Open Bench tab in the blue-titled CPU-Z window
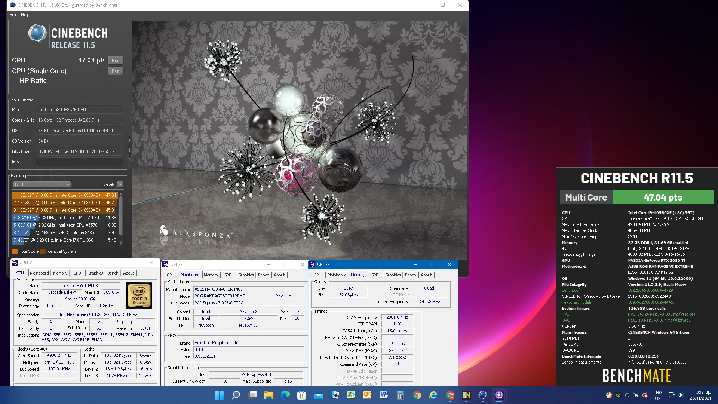This screenshot has height=404, width=718. pyautogui.click(x=410, y=275)
